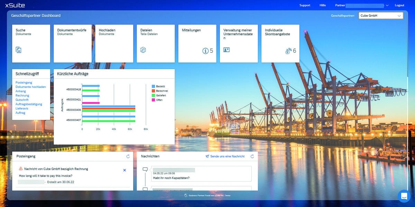This screenshot has height=207, width=415.
Task: Refresh the Nachrichten panel
Action: pyautogui.click(x=252, y=156)
